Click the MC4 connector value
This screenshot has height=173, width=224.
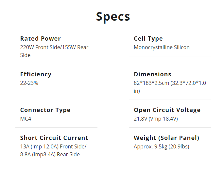(26, 119)
